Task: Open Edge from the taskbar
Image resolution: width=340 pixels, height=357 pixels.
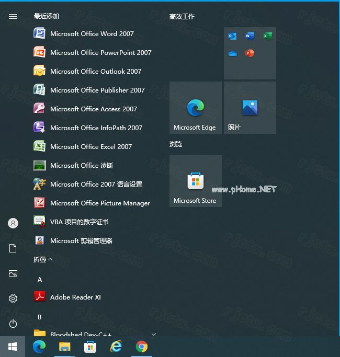Action: [x=39, y=347]
